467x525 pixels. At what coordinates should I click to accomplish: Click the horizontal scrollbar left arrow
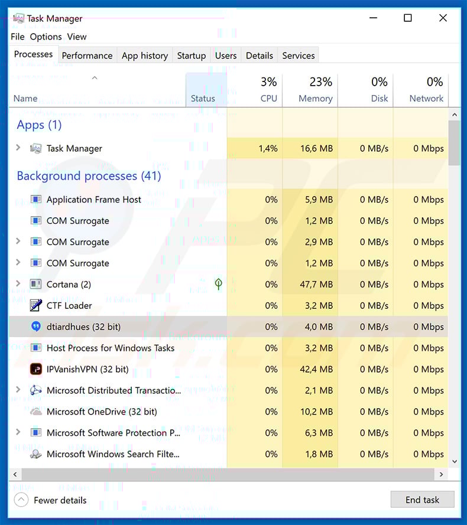click(15, 474)
